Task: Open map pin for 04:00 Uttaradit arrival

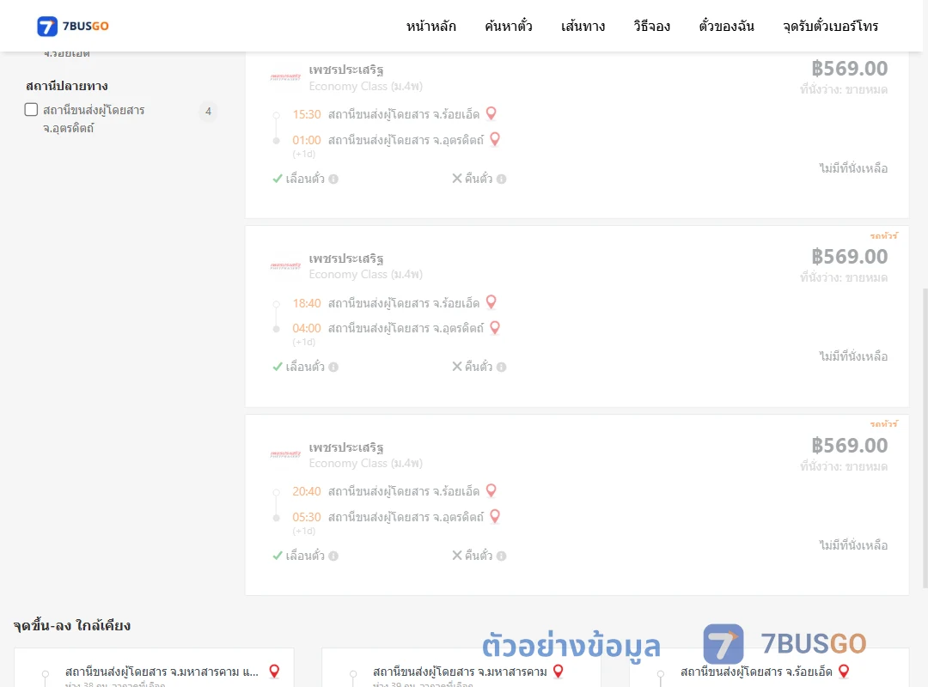Action: point(496,327)
